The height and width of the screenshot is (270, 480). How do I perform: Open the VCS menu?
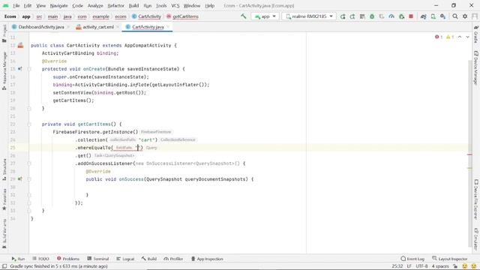click(175, 5)
